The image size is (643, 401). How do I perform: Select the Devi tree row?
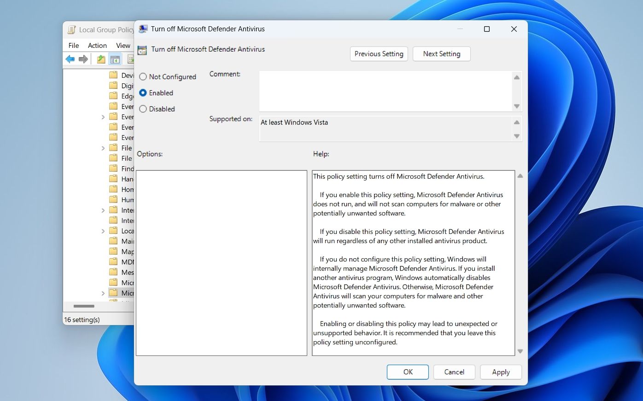[121, 75]
